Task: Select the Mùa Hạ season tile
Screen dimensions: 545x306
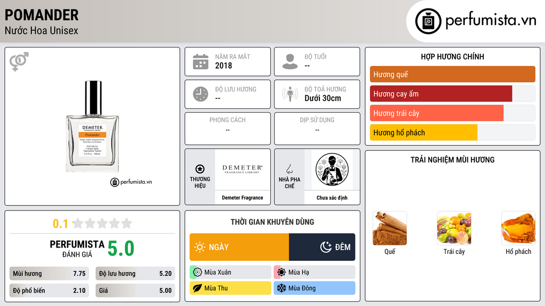Action: 315,273
